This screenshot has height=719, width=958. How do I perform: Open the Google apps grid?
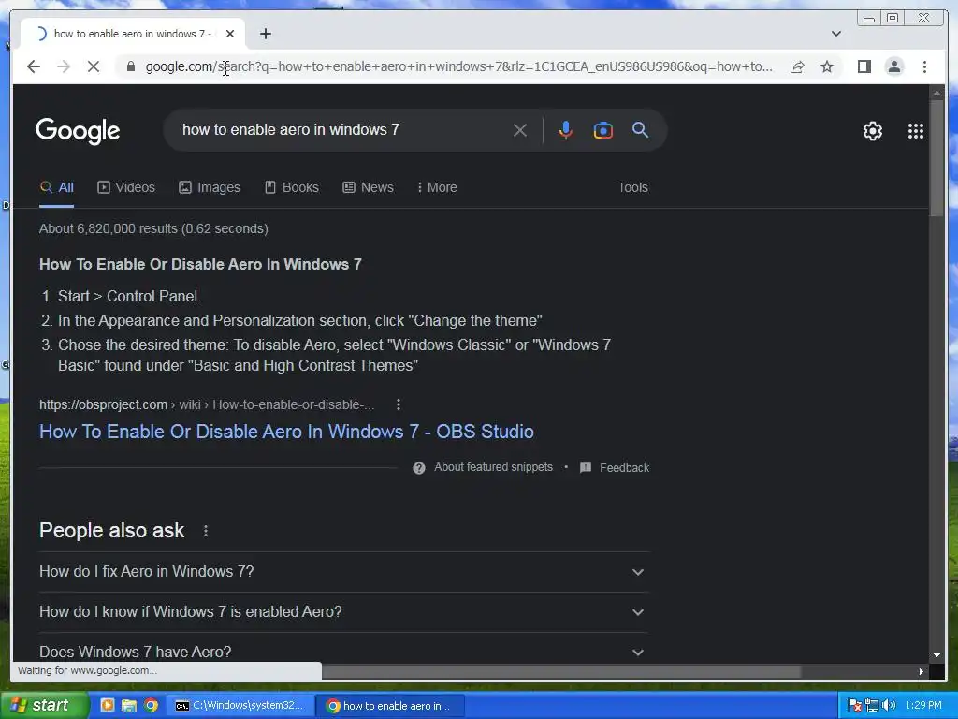click(x=915, y=131)
